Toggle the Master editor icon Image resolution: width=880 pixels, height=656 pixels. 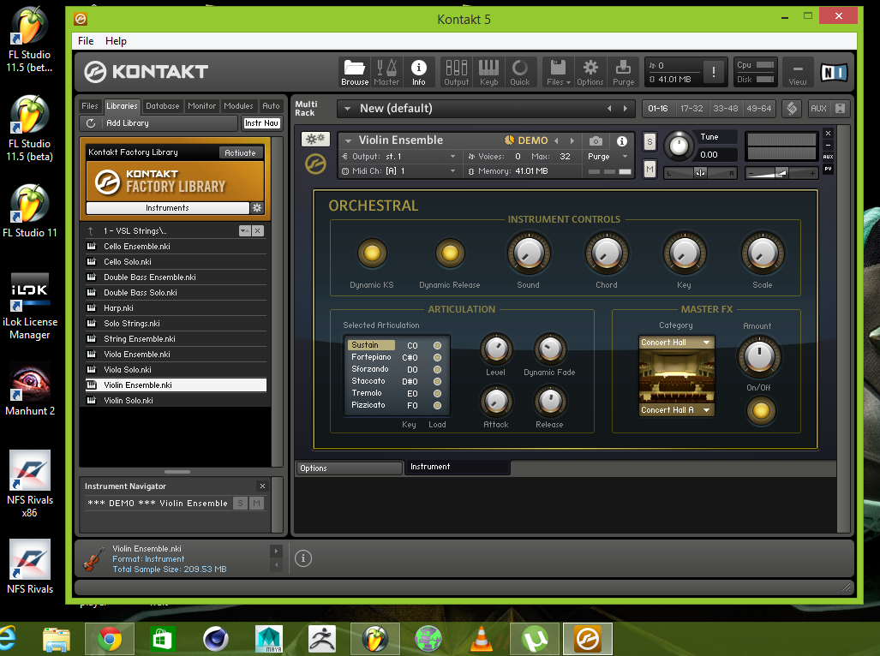[x=386, y=72]
